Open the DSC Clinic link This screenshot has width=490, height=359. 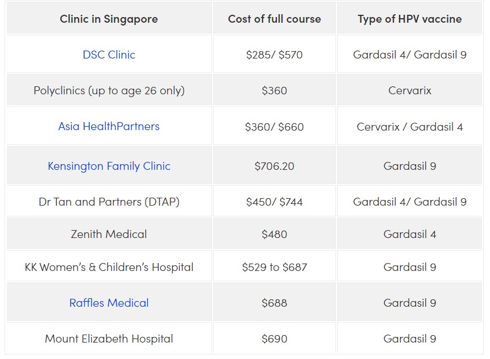point(109,55)
